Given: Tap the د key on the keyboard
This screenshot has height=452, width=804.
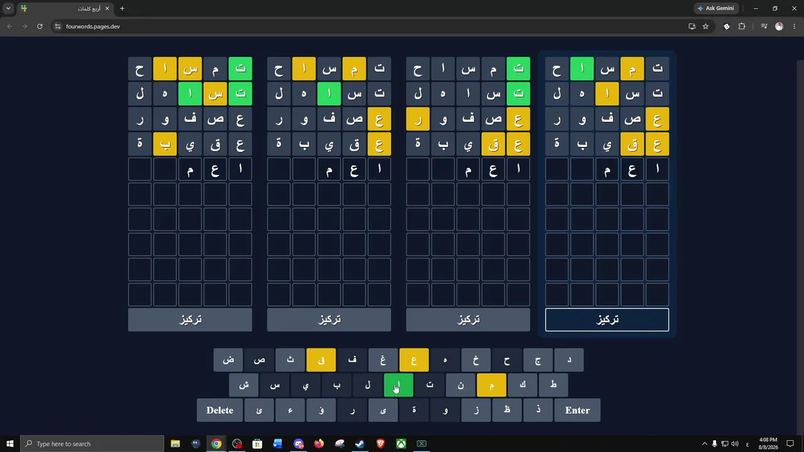Looking at the screenshot, I should [569, 360].
